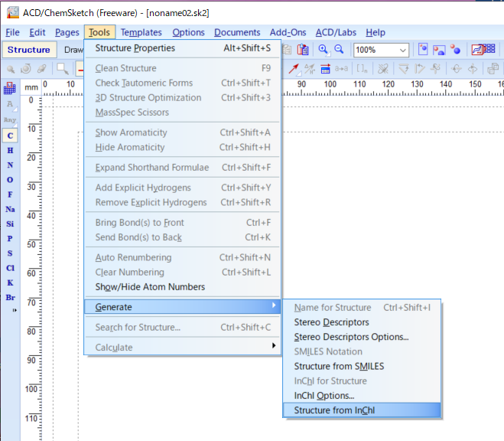The width and height of the screenshot is (504, 441).
Task: Click the framed-page view icon beside the zoom box
Action: click(x=423, y=50)
